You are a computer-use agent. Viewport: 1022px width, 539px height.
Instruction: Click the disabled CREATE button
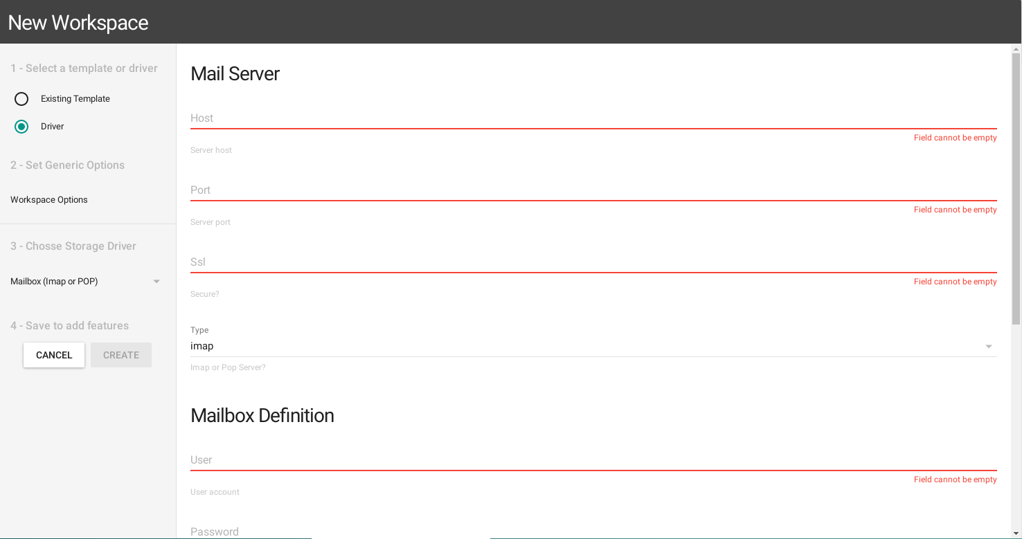click(121, 355)
